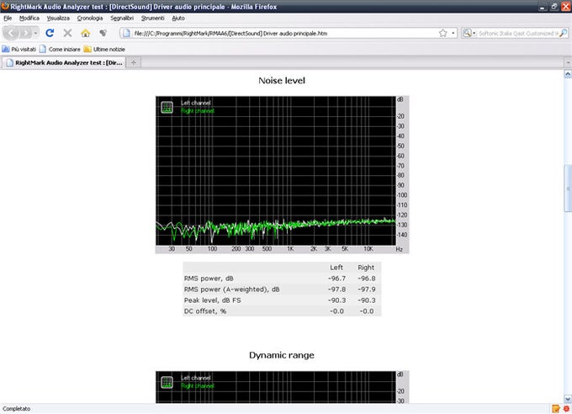Click the -96.7 Left RMS power value

coord(336,279)
